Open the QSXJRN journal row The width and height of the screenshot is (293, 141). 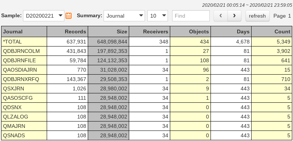[x=146, y=89]
